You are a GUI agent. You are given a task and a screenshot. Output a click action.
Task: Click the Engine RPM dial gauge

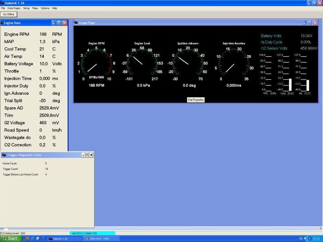click(96, 63)
